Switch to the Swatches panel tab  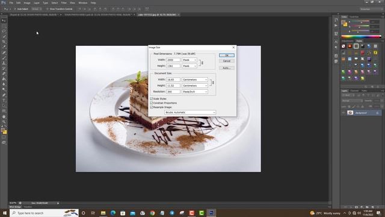click(354, 17)
